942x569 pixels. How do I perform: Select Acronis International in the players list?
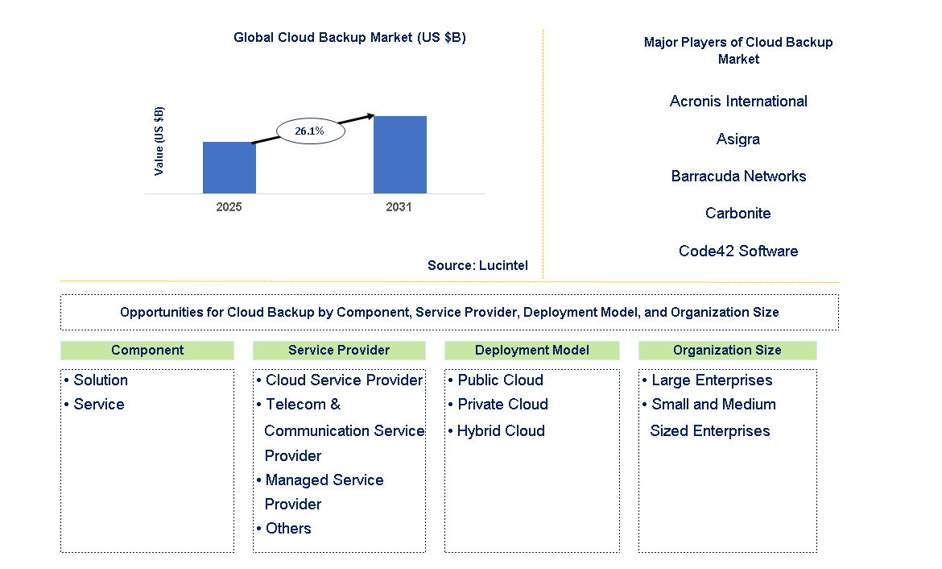tap(738, 101)
